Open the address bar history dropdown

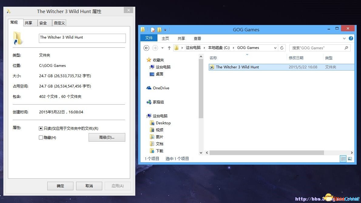coord(275,48)
